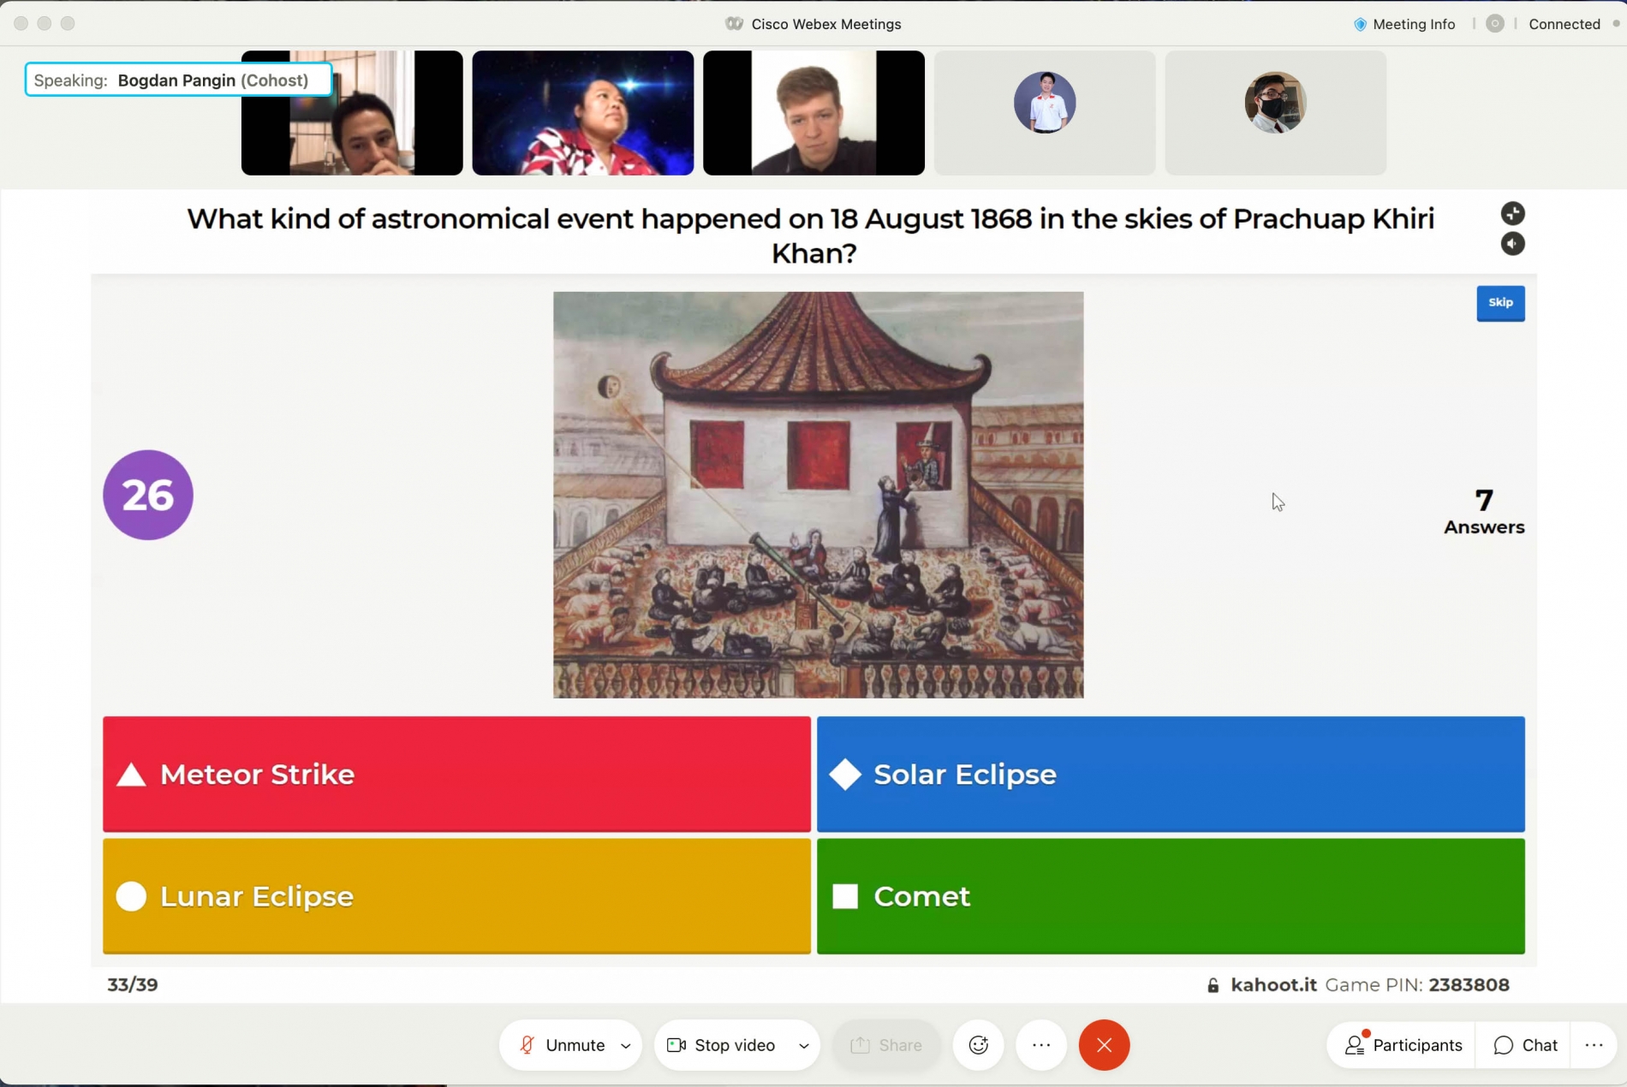The height and width of the screenshot is (1087, 1627).
Task: Click the recording indicator icon near Connected
Action: (x=1495, y=24)
